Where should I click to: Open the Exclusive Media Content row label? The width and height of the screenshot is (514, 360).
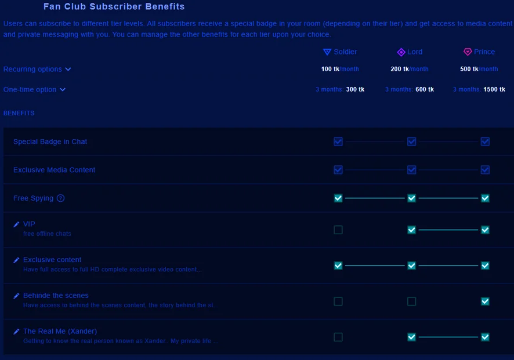54,170
